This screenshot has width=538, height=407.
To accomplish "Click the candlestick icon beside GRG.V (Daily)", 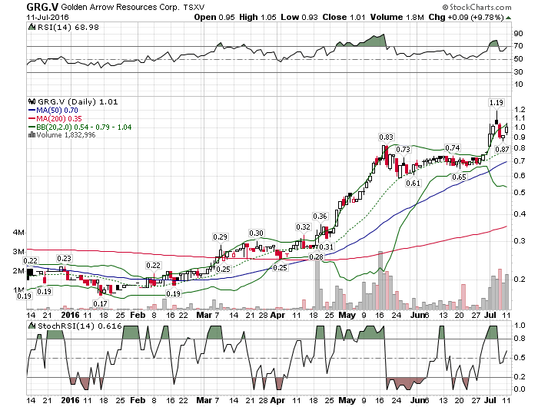I will (32, 101).
